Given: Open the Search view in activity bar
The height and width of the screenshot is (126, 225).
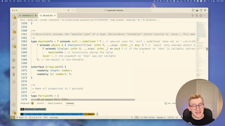Looking at the screenshot, I should click(x=14, y=23).
